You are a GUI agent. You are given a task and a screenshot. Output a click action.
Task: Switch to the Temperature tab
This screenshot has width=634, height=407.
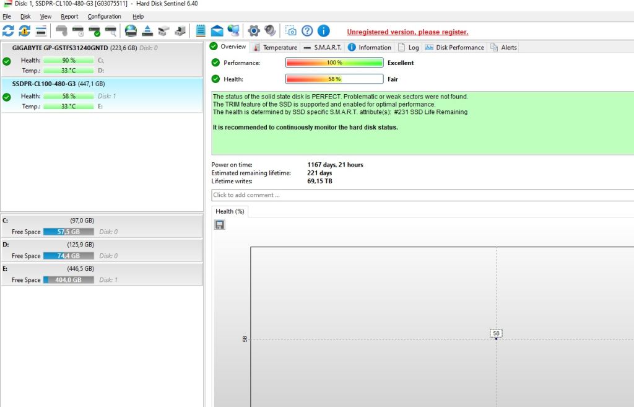pos(276,47)
